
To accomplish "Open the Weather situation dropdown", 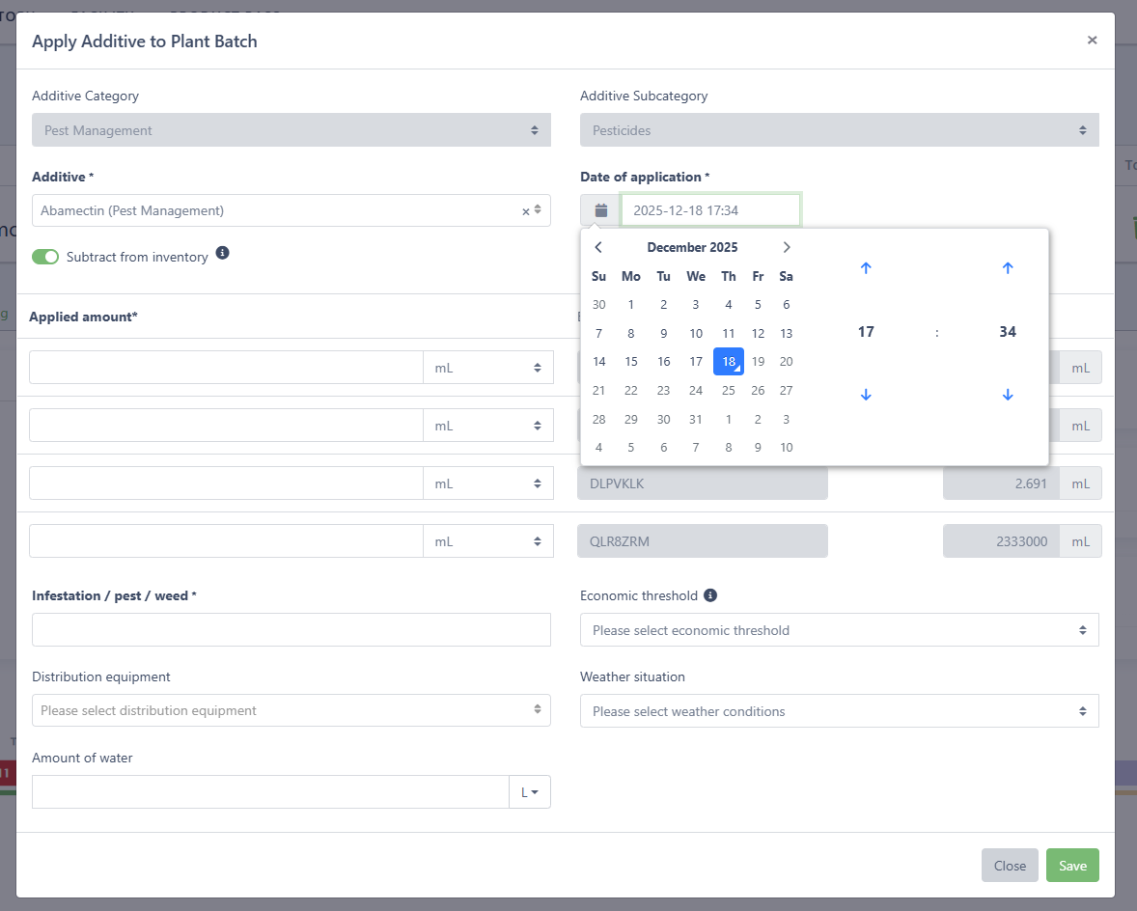I will [839, 711].
